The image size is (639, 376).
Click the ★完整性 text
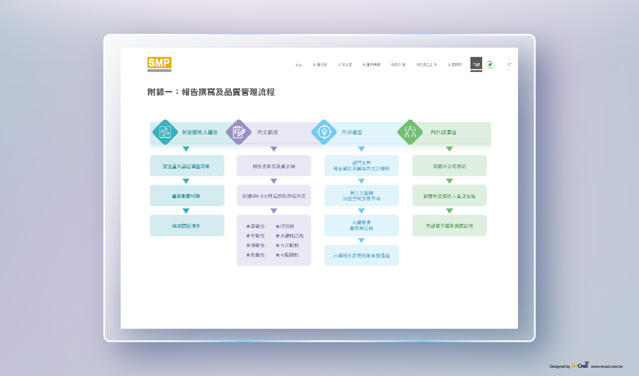(255, 255)
